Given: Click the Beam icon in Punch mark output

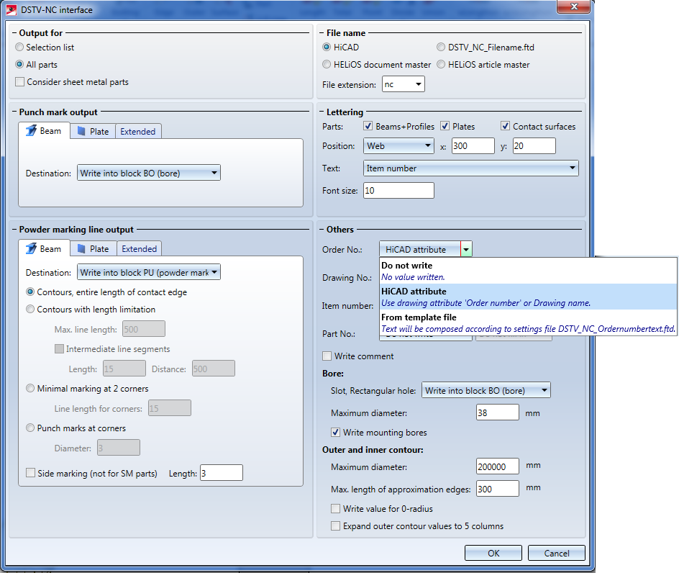Looking at the screenshot, I should pos(31,130).
